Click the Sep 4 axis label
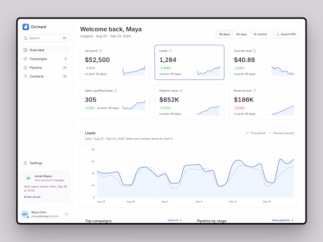Screen dimensions: 323x242 (x=165, y=202)
